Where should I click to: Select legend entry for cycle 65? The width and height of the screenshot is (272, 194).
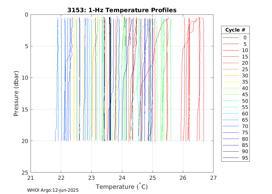point(235,120)
